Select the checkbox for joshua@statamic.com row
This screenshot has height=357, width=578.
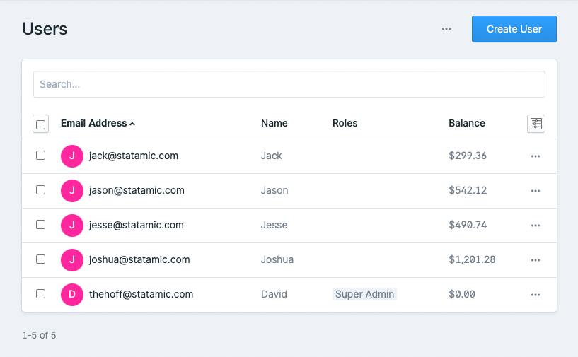click(41, 259)
